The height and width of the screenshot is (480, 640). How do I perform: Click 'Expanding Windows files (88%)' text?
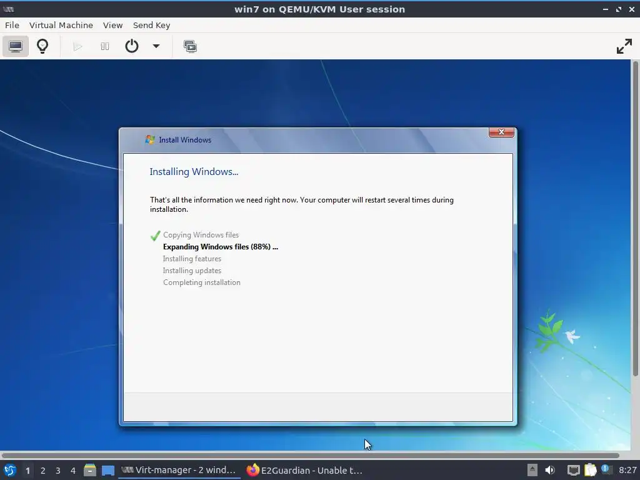click(221, 246)
